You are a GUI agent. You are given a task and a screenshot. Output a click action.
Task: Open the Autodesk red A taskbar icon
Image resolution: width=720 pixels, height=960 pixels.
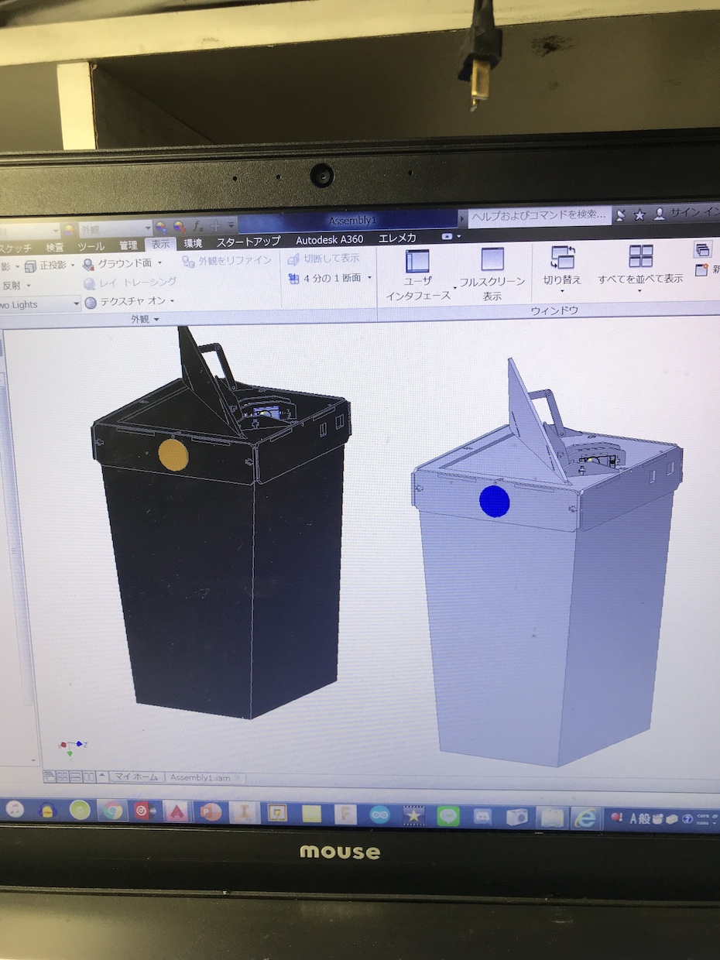pos(177,812)
